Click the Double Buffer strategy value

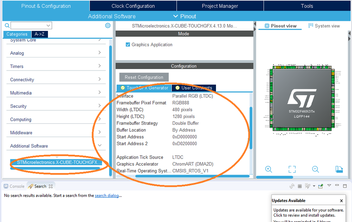tap(185, 123)
